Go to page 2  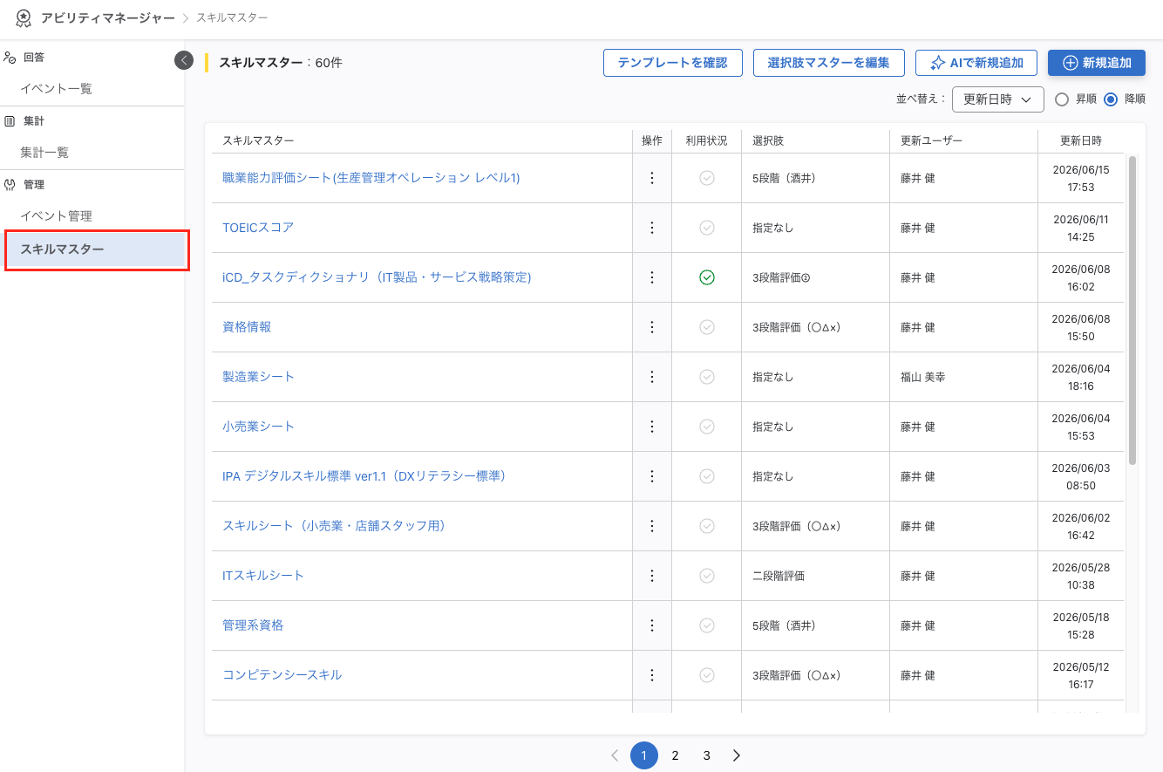[x=675, y=755]
